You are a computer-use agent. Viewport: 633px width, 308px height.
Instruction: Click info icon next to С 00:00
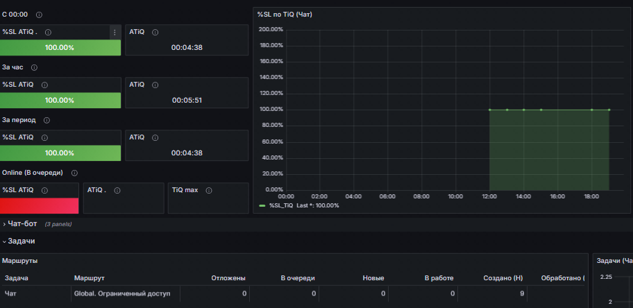pyautogui.click(x=39, y=15)
